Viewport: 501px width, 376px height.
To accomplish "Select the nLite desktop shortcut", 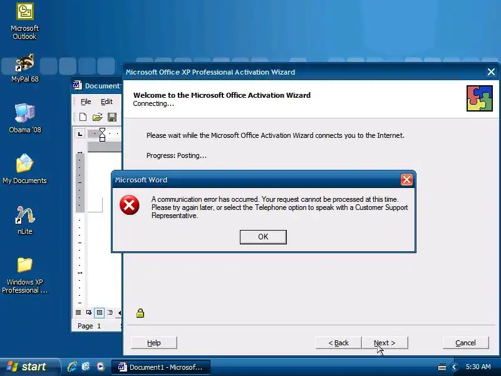I will coord(24,221).
